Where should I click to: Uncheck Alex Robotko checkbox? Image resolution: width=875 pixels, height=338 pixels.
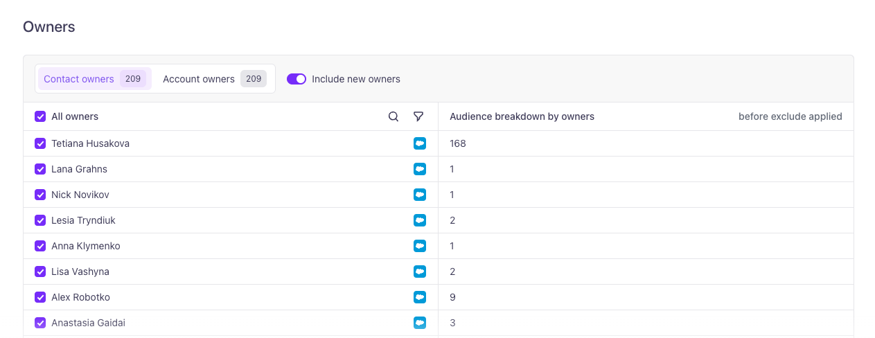40,297
